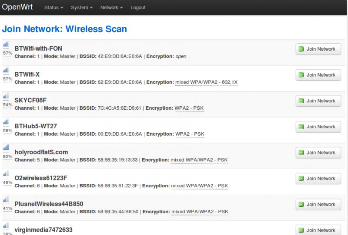Click the signal strength icon for BTWifi-with-FON
This screenshot has height=235, width=348.
click(6, 45)
